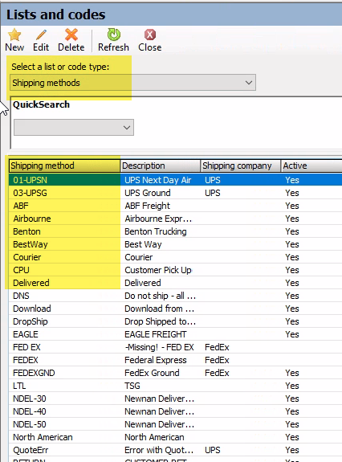
Task: Click the Edit pencil icon
Action: 41,35
